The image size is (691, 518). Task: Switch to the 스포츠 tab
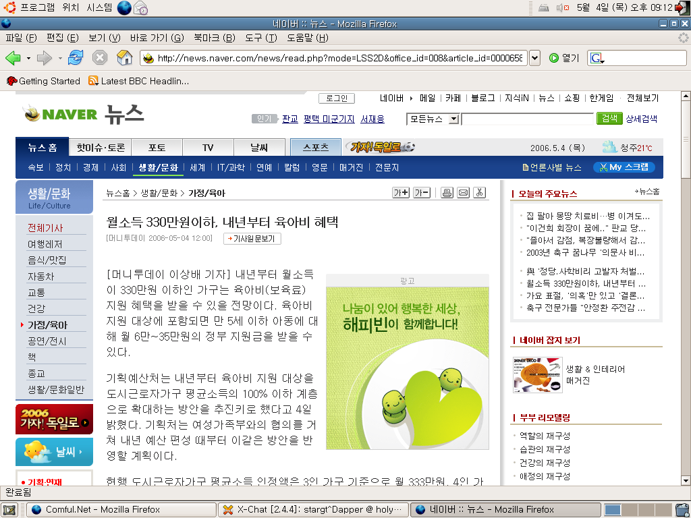point(316,148)
